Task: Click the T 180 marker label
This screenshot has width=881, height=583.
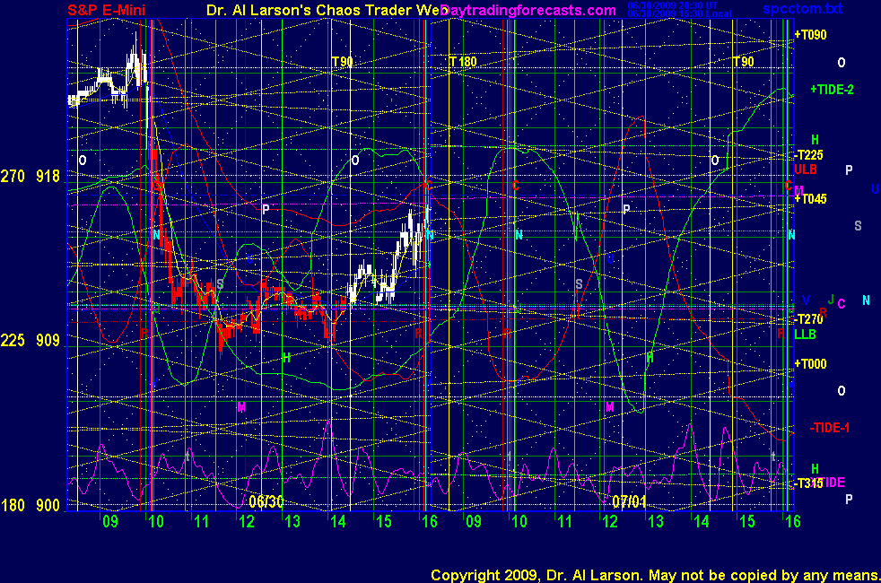Action: (x=463, y=62)
